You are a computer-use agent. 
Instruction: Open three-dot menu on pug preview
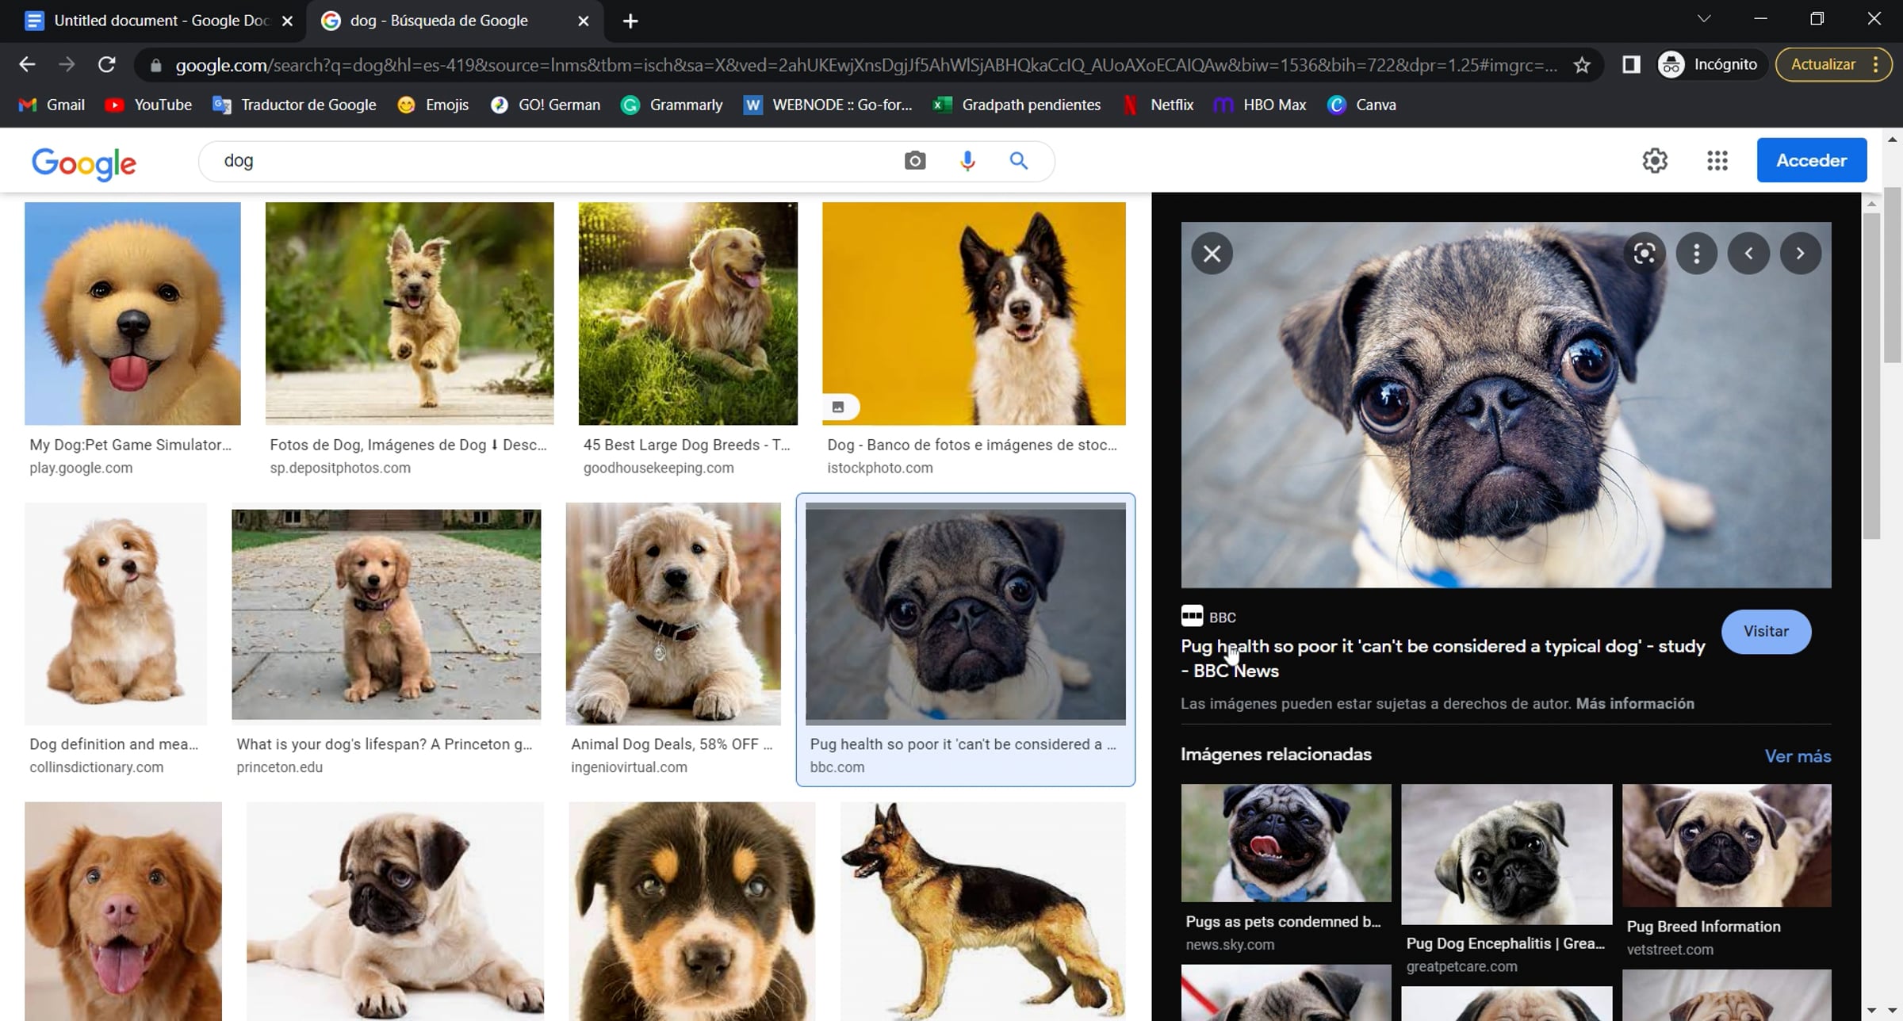tap(1696, 254)
